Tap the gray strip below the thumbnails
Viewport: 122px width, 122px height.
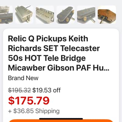click(61, 26)
